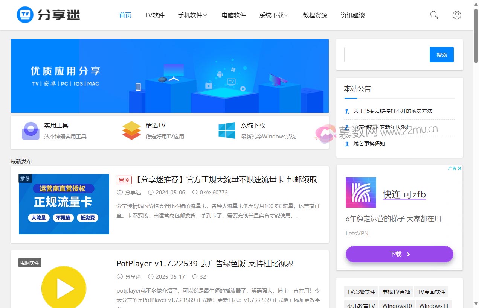Click the Windows logo beside 系统下载
Screen dimensions: 479x308
pyautogui.click(x=226, y=130)
